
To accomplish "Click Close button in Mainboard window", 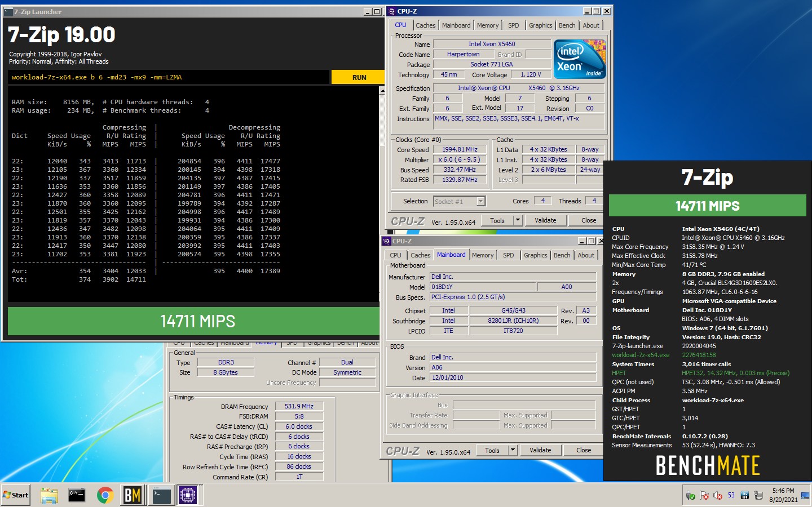I will pyautogui.click(x=584, y=451).
